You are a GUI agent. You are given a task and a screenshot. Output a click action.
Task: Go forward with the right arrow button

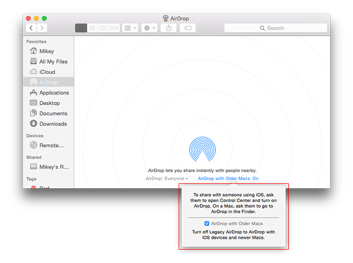(x=42, y=28)
